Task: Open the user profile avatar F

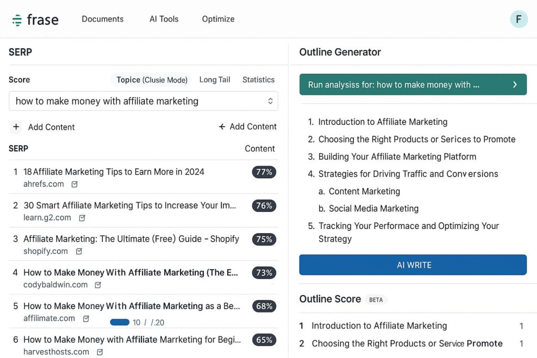Action: tap(519, 19)
